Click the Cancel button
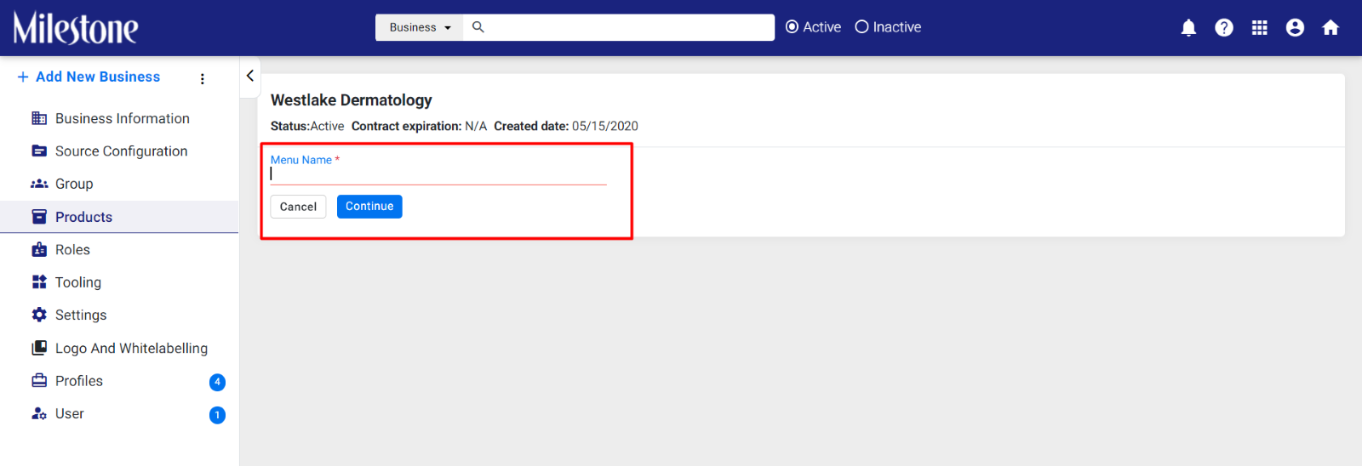This screenshot has width=1362, height=466. pyautogui.click(x=298, y=207)
